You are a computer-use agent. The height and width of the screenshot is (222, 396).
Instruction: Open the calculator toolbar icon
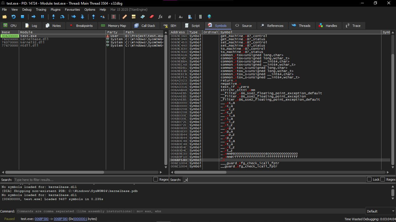coord(200,17)
